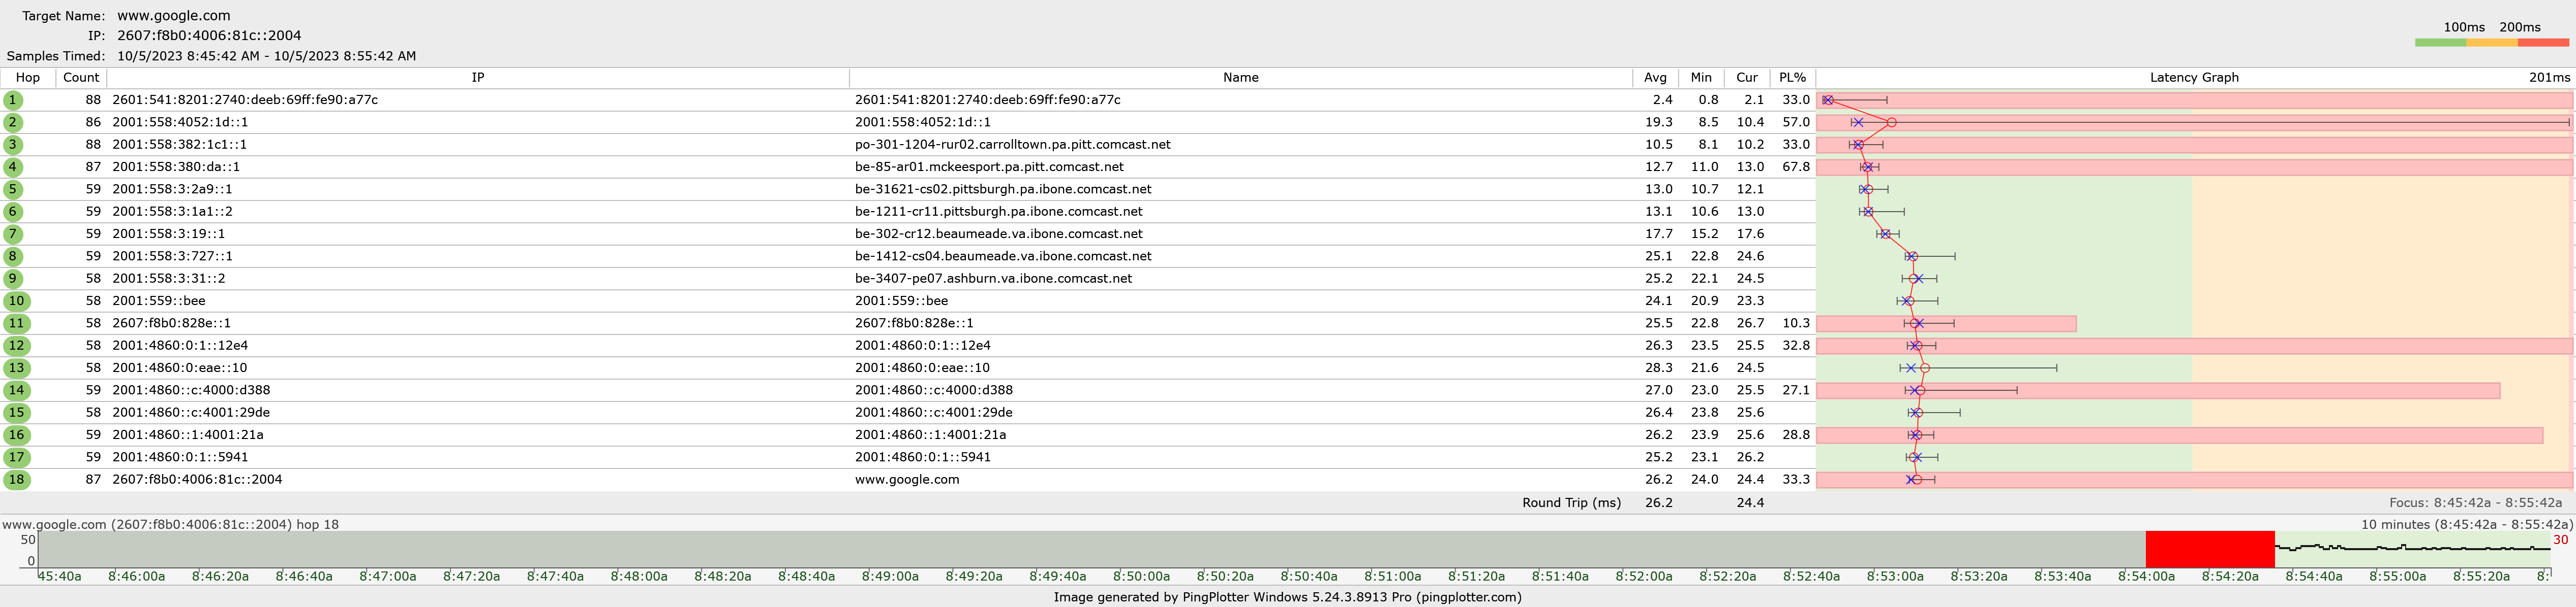This screenshot has width=2576, height=607.
Task: Click the 8:47:00a timeline tick label
Action: pos(388,576)
